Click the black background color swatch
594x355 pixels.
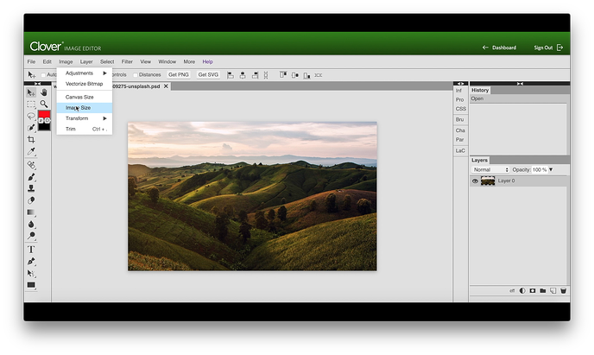(x=44, y=127)
